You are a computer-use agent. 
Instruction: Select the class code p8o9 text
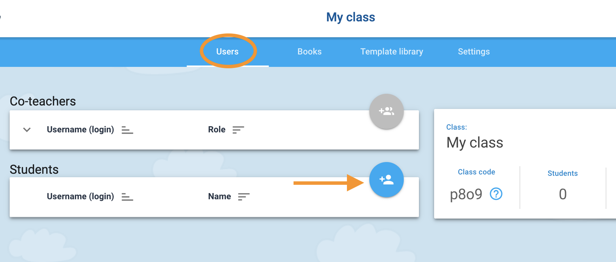[466, 194]
